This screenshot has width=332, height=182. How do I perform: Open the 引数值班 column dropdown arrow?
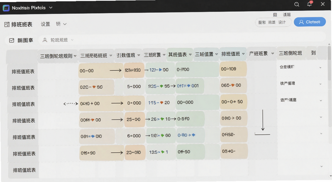139,55
